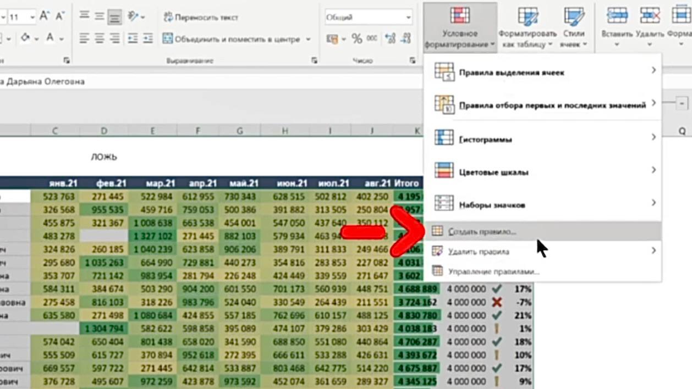Apply accounting number format icon
Screen dimensions: 692x389
coord(332,39)
